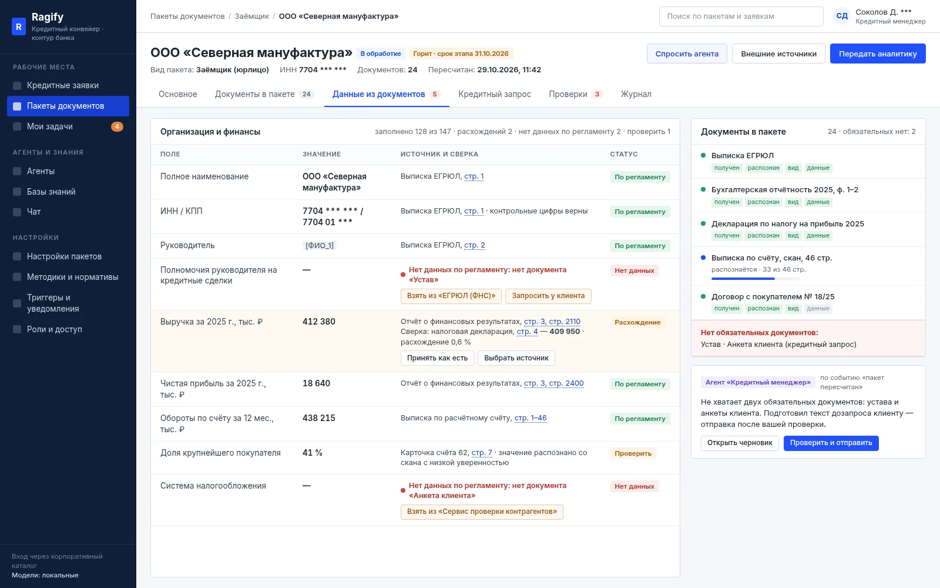This screenshot has width=940, height=588.
Task: Open link стр. 3, стр. 2400 for Чистая прибыль
Action: coord(554,383)
